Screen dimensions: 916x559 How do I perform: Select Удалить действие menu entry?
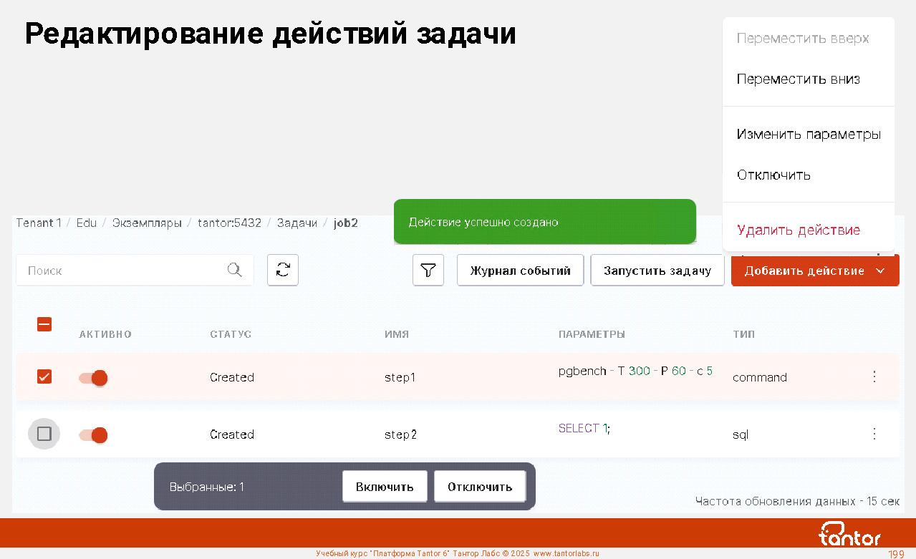[798, 230]
